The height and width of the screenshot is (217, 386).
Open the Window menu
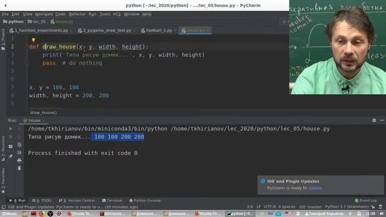click(131, 14)
